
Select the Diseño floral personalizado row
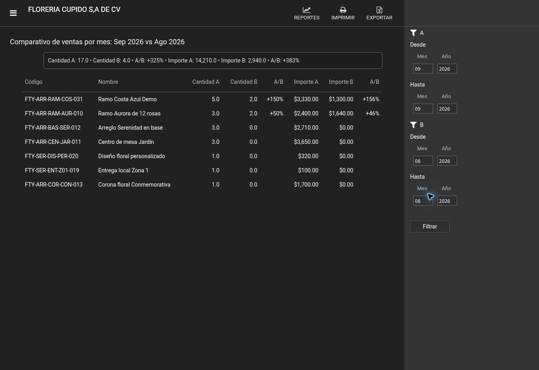click(202, 156)
